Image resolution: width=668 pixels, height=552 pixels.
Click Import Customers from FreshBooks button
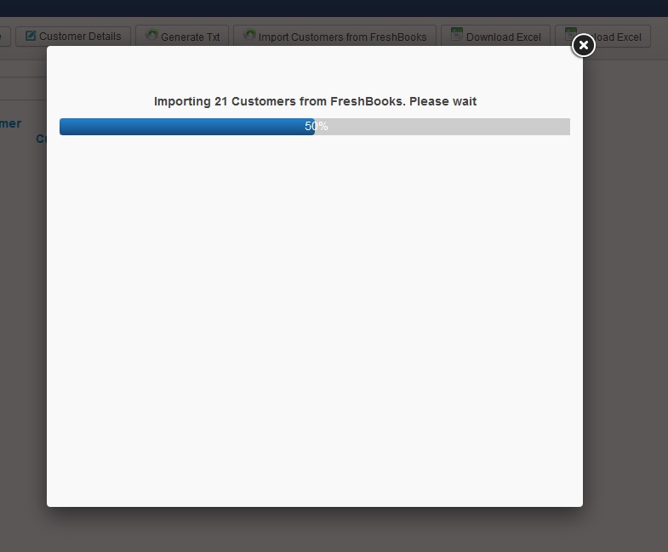[335, 37]
